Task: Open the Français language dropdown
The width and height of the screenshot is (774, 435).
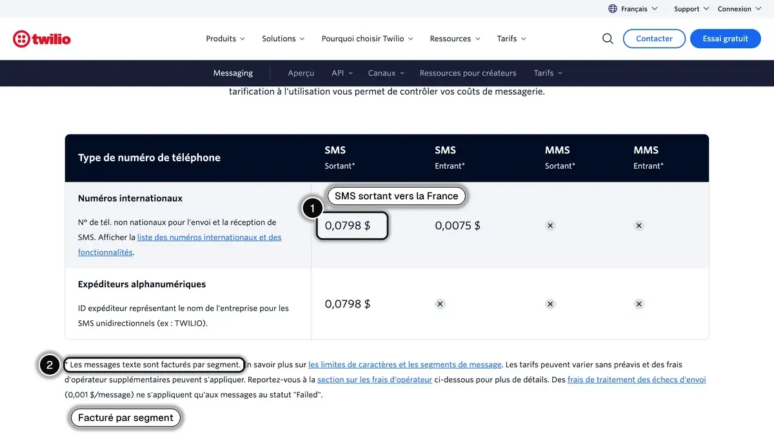Action: click(x=639, y=9)
